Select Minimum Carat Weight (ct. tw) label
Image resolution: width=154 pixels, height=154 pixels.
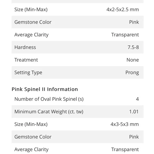point(49,112)
